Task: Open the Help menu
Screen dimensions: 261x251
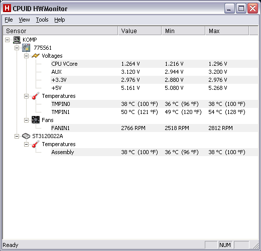Action: pos(60,20)
